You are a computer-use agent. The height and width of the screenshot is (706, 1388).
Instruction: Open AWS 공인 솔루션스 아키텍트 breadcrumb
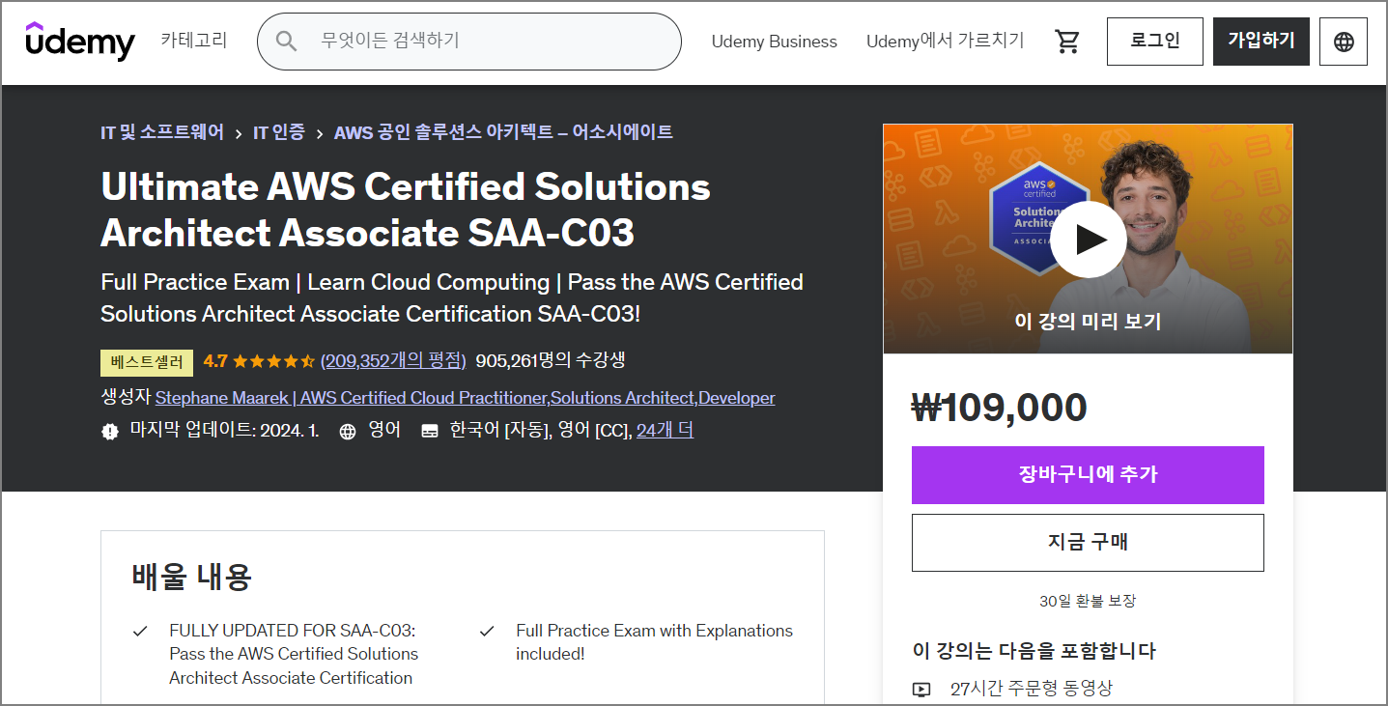pos(503,132)
